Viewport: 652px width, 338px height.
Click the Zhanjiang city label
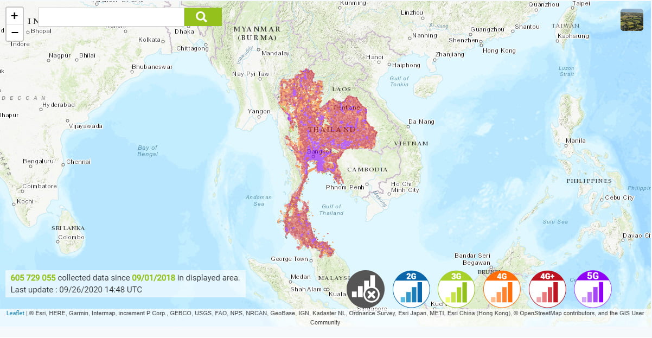[x=450, y=54]
